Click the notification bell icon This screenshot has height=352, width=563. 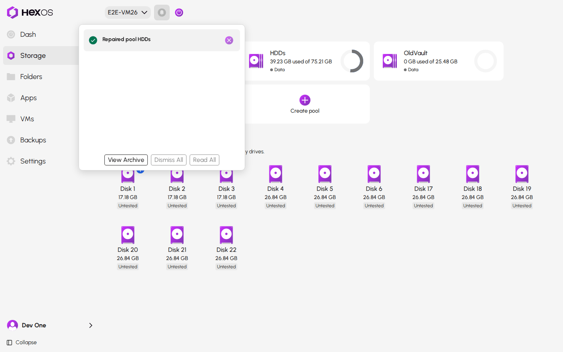pos(162,13)
